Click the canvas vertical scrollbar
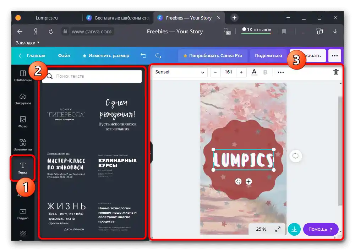The image size is (355, 252). point(340,150)
